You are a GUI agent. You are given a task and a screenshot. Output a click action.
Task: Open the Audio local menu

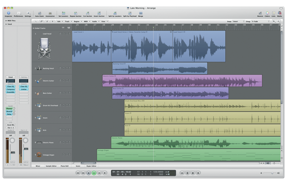point(95,22)
